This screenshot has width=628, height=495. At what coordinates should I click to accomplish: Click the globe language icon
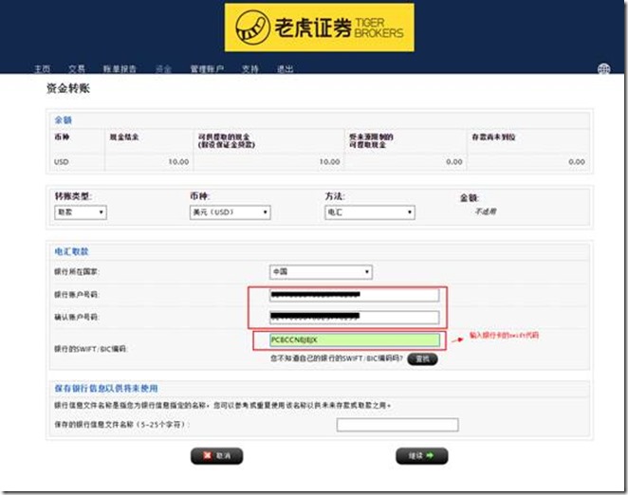pyautogui.click(x=604, y=69)
